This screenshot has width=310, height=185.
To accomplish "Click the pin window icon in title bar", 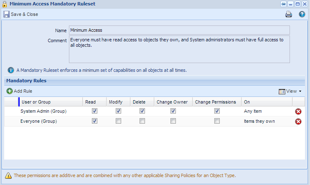I will pyautogui.click(x=283, y=4).
